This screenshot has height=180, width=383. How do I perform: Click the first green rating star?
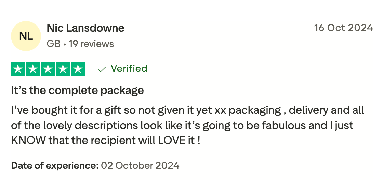click(x=18, y=69)
